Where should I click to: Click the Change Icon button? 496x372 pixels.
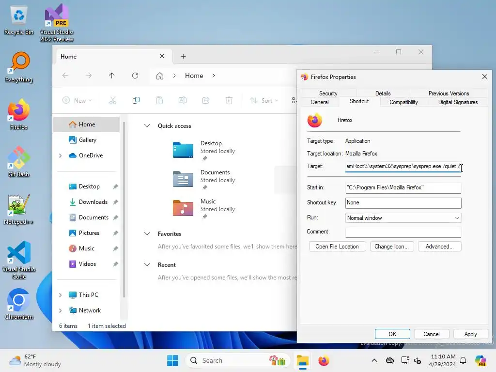391,247
